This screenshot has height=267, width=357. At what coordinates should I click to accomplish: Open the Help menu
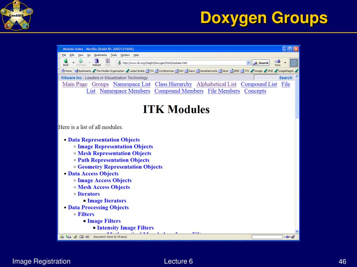136,55
